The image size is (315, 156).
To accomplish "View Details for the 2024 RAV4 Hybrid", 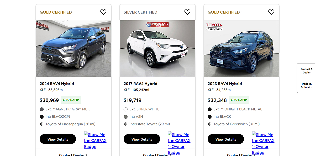I will click(58, 139).
